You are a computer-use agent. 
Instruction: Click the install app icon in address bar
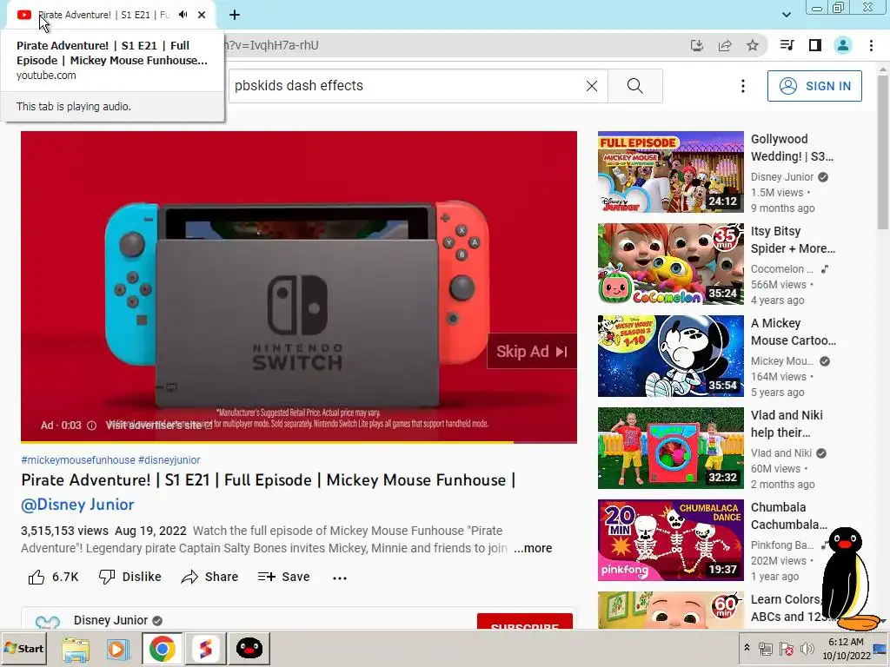pos(696,45)
